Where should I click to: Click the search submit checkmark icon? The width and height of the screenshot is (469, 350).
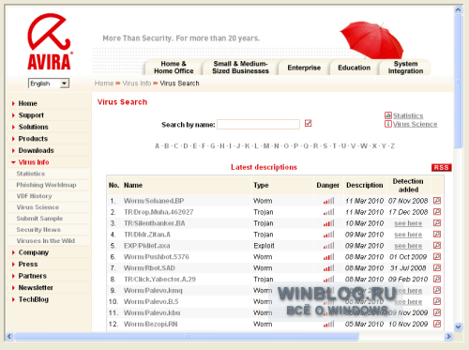pyautogui.click(x=308, y=123)
